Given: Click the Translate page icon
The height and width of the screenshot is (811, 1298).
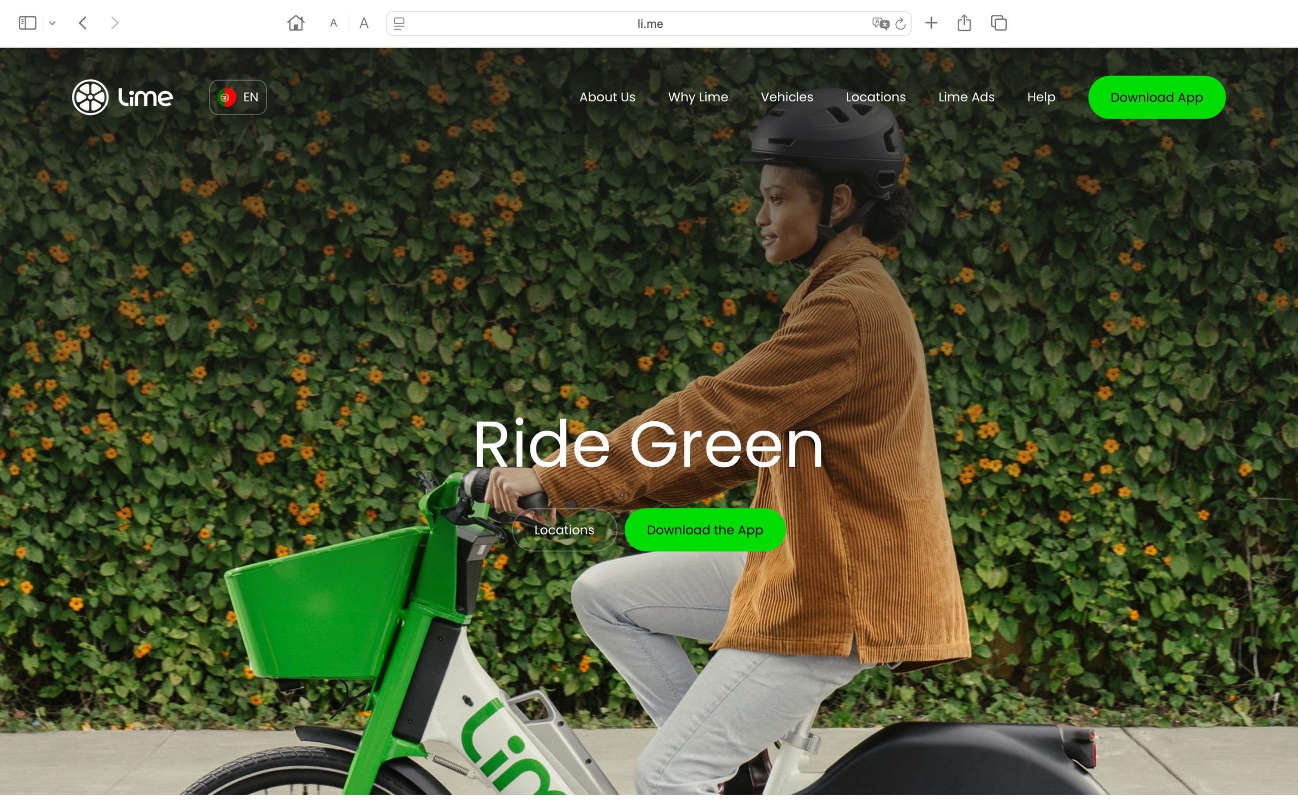Looking at the screenshot, I should click(x=880, y=24).
